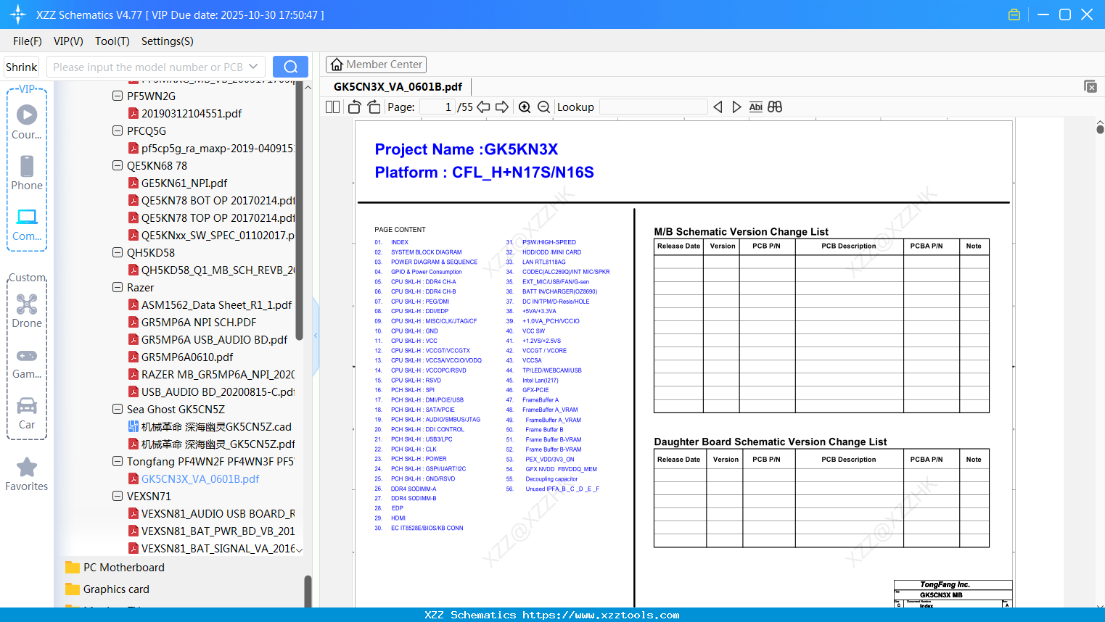The image size is (1105, 622).
Task: Rotate the page clockwise
Action: 374,107
